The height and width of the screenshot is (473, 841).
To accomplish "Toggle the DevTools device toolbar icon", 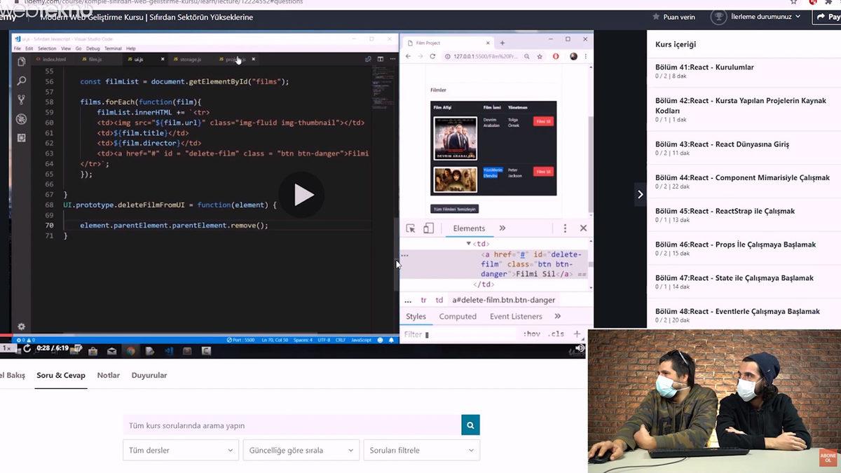I will tap(428, 228).
